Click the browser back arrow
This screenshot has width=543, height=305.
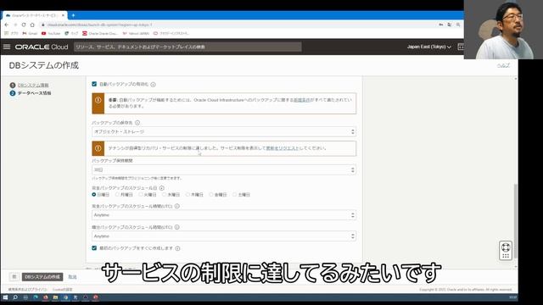point(7,25)
